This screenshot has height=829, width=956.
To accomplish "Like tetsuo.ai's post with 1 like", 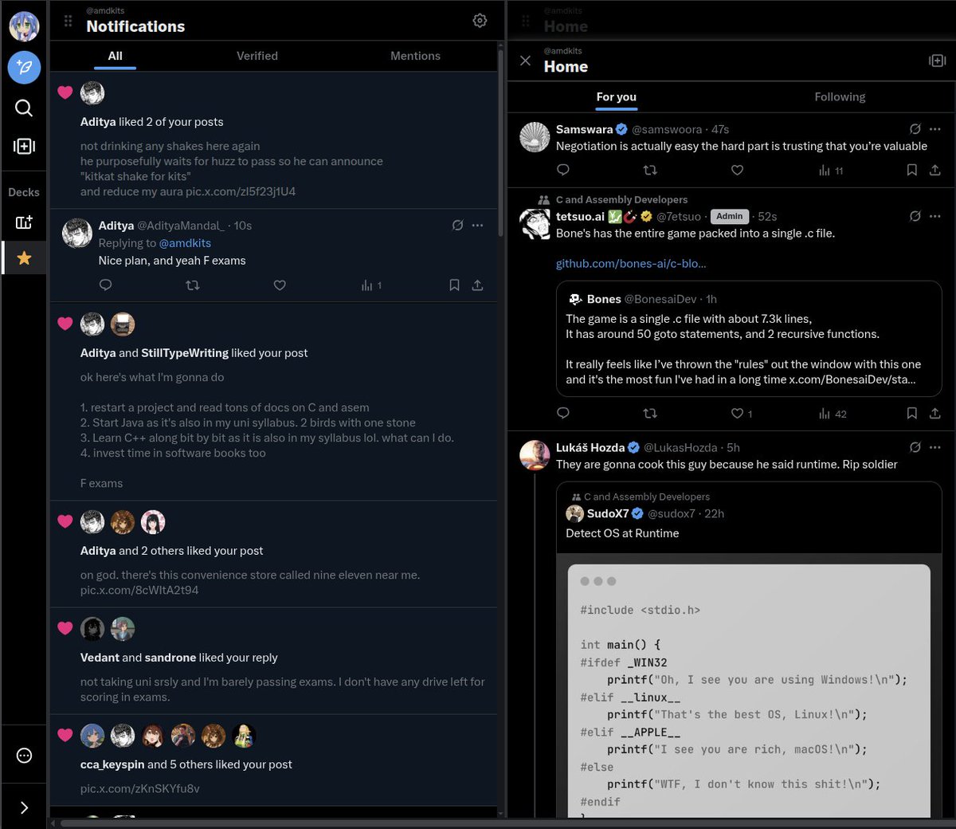I will [x=742, y=413].
